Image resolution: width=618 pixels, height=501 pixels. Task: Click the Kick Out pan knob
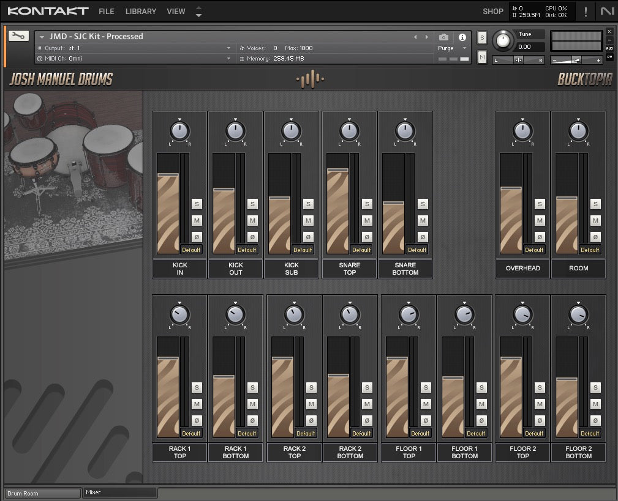tap(236, 130)
